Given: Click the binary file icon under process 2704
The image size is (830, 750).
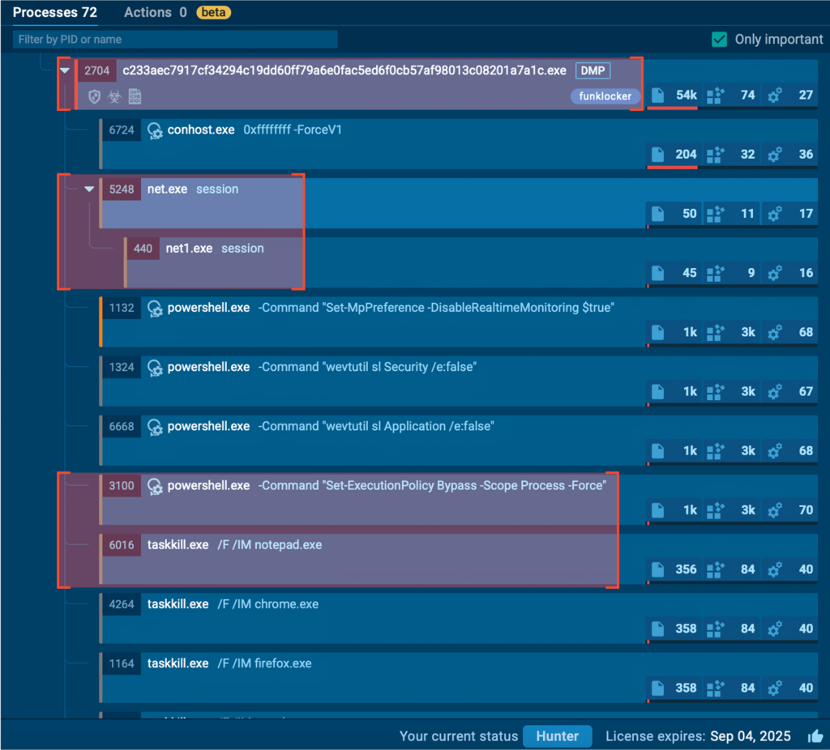Looking at the screenshot, I should [x=135, y=97].
